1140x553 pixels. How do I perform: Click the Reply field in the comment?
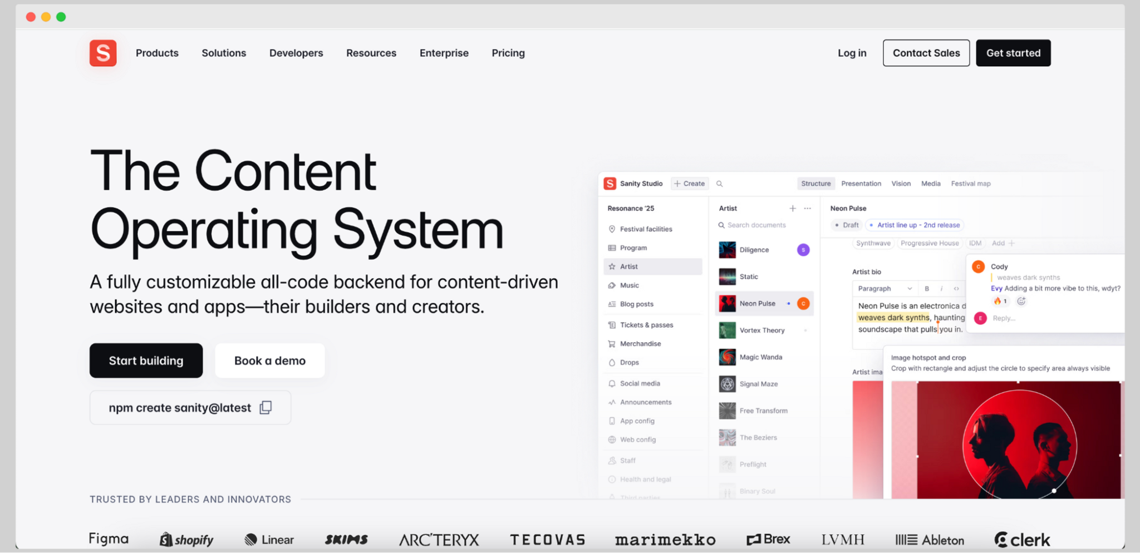pyautogui.click(x=1004, y=318)
